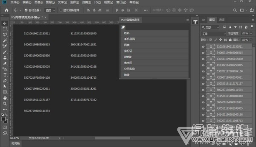256x147 pixels.
Task: Click the foreground color swatch
Action: tap(3, 119)
